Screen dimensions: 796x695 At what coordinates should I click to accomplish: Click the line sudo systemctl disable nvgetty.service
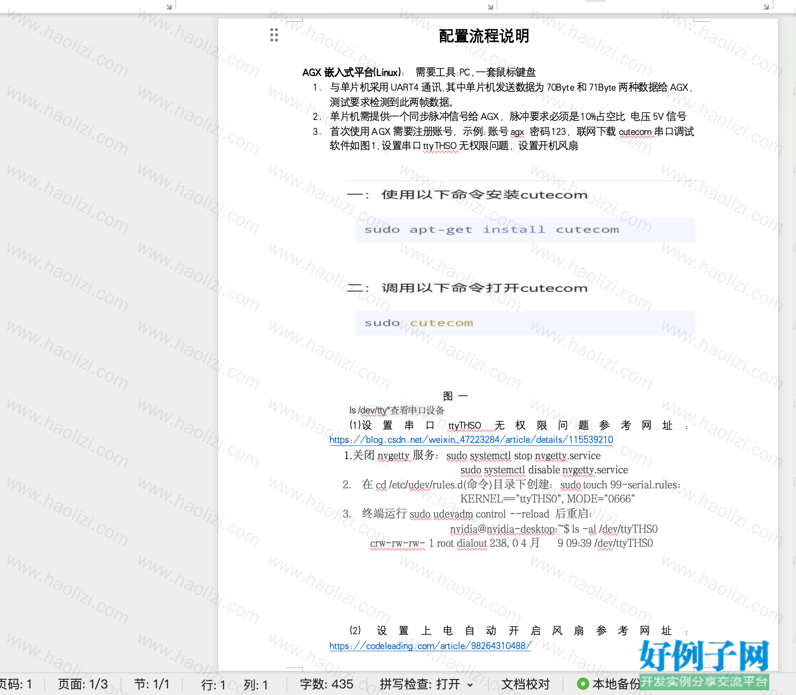coord(544,470)
